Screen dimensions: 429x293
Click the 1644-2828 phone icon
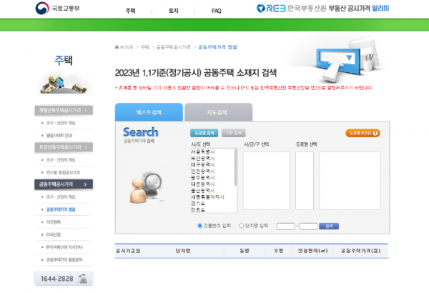coord(84,279)
